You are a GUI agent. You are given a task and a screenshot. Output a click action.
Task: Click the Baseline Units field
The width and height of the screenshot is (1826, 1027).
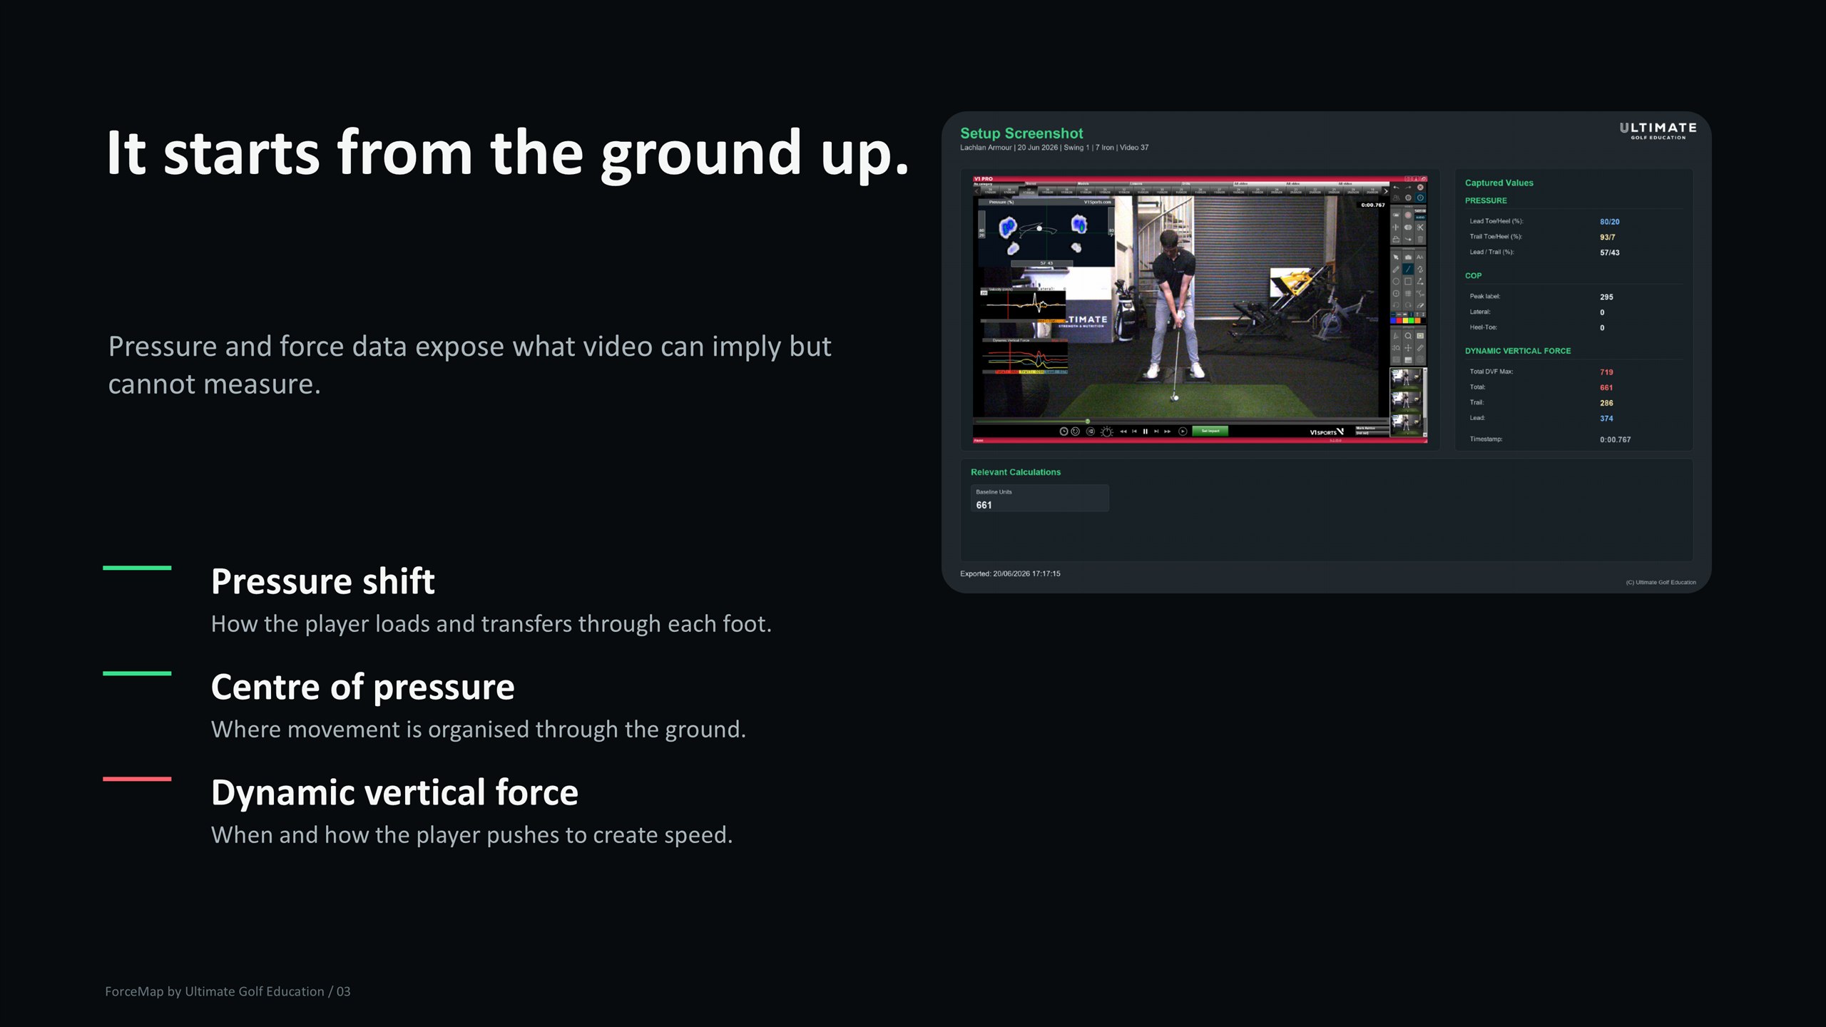tap(1039, 499)
